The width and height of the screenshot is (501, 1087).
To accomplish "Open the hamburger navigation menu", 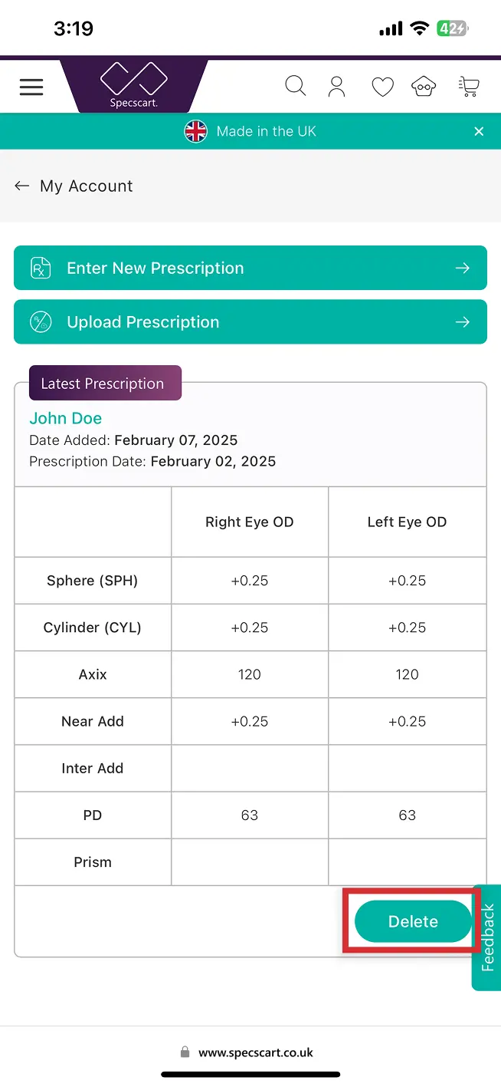I will [x=31, y=86].
